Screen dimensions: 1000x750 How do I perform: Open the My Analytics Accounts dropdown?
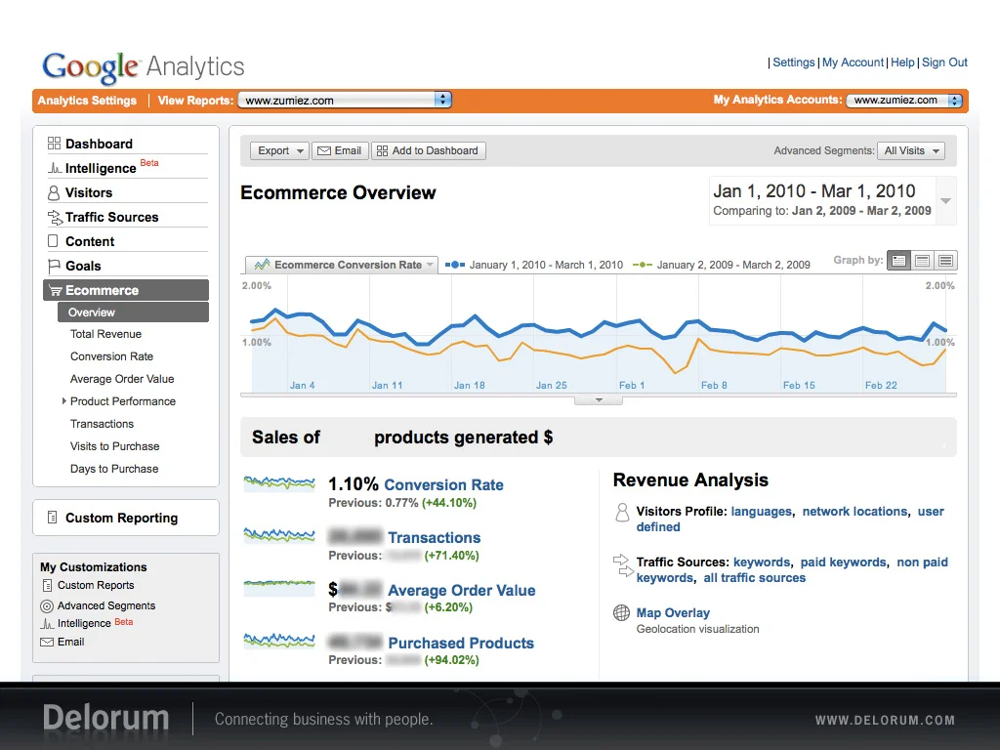point(903,101)
